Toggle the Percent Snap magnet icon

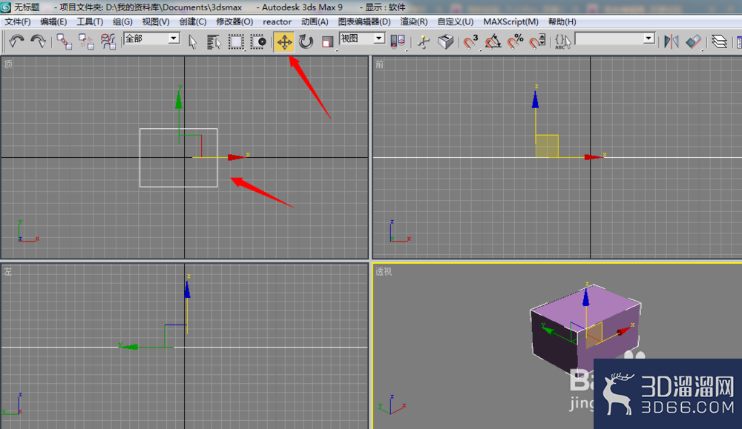(515, 41)
